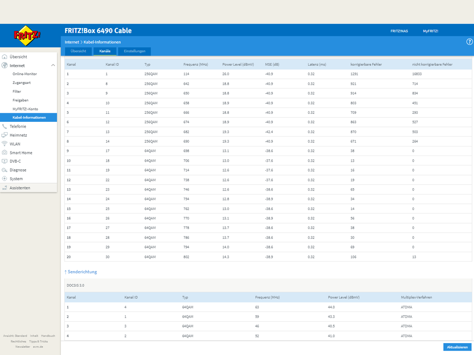Viewport: 474px width, 355px height.
Task: Open the help question mark icon
Action: [x=469, y=42]
